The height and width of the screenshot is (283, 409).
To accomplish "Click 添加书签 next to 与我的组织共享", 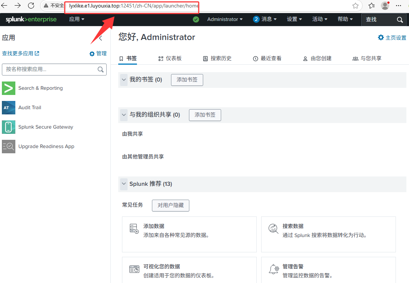I will 205,115.
